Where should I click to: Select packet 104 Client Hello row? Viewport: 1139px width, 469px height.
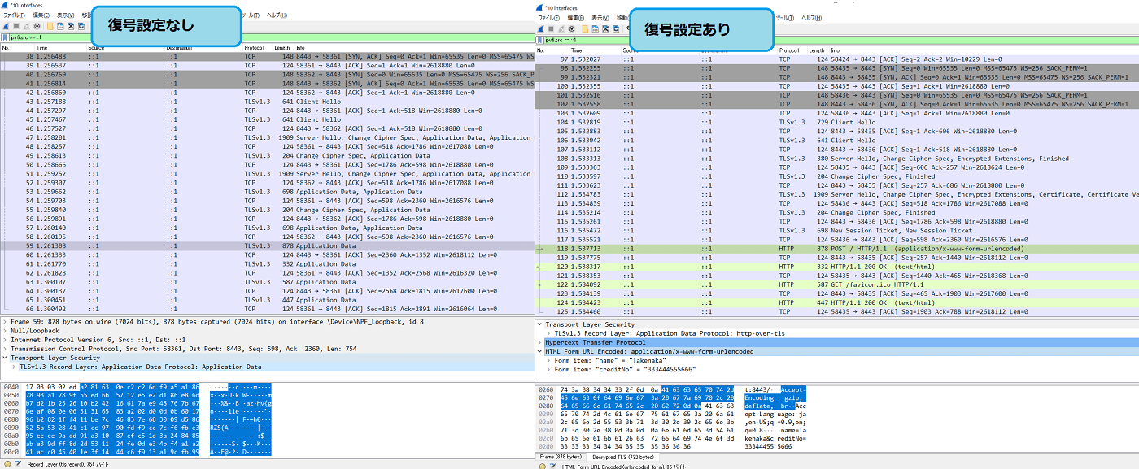837,122
